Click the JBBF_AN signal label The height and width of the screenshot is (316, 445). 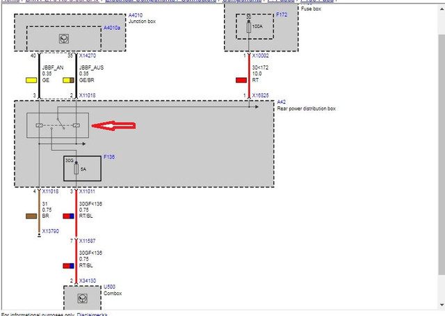coord(53,68)
